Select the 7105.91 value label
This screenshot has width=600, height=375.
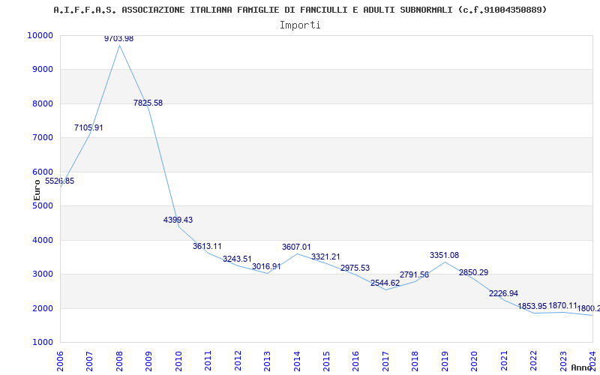pos(88,127)
